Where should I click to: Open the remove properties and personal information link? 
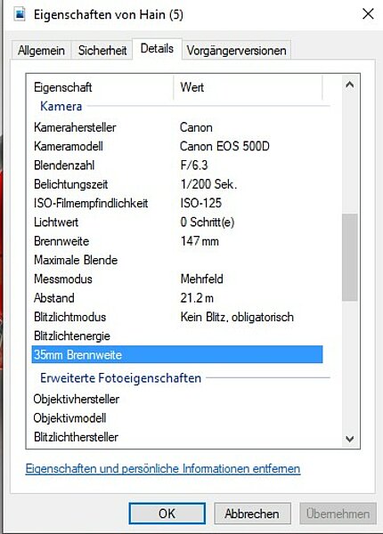coord(163,469)
